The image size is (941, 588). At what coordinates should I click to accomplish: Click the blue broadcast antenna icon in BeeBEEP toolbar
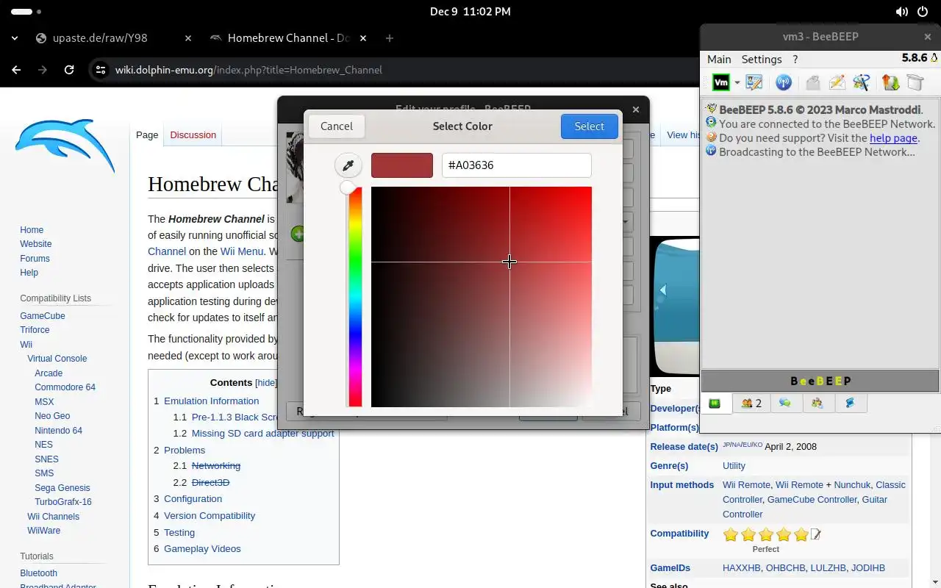(x=784, y=82)
